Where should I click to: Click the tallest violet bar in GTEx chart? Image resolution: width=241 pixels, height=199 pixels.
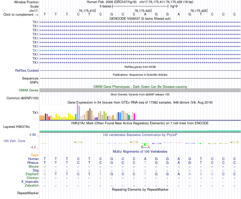(77, 112)
